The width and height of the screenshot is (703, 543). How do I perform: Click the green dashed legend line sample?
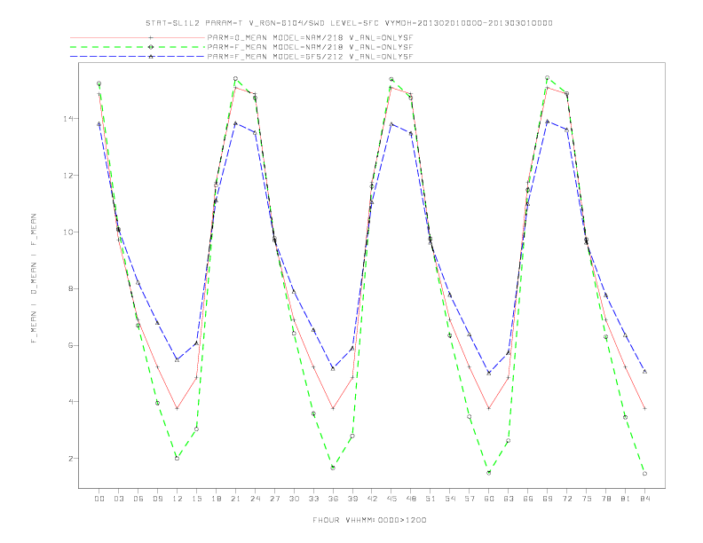[x=138, y=47]
